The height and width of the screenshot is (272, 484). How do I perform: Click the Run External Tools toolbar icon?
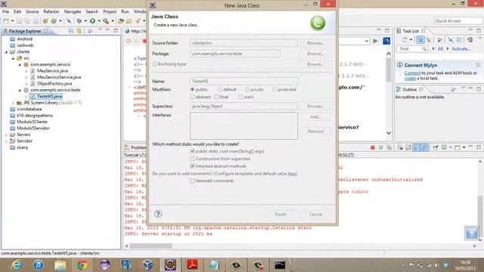point(106,21)
